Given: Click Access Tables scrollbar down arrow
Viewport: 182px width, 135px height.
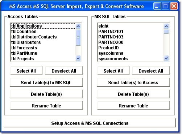Looking at the screenshot, I should click(78, 58).
